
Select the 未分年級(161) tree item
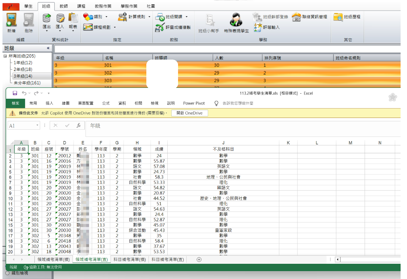tap(27, 83)
